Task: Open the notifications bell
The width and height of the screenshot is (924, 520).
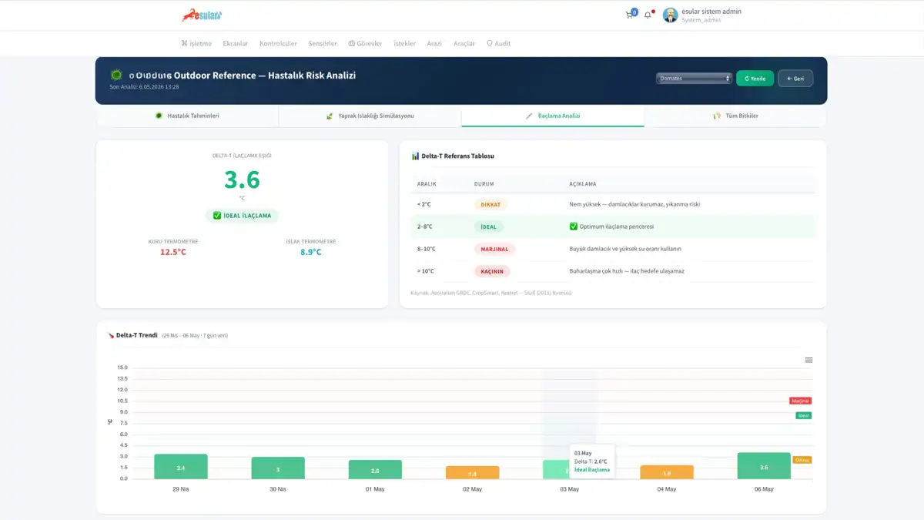Action: (x=648, y=15)
